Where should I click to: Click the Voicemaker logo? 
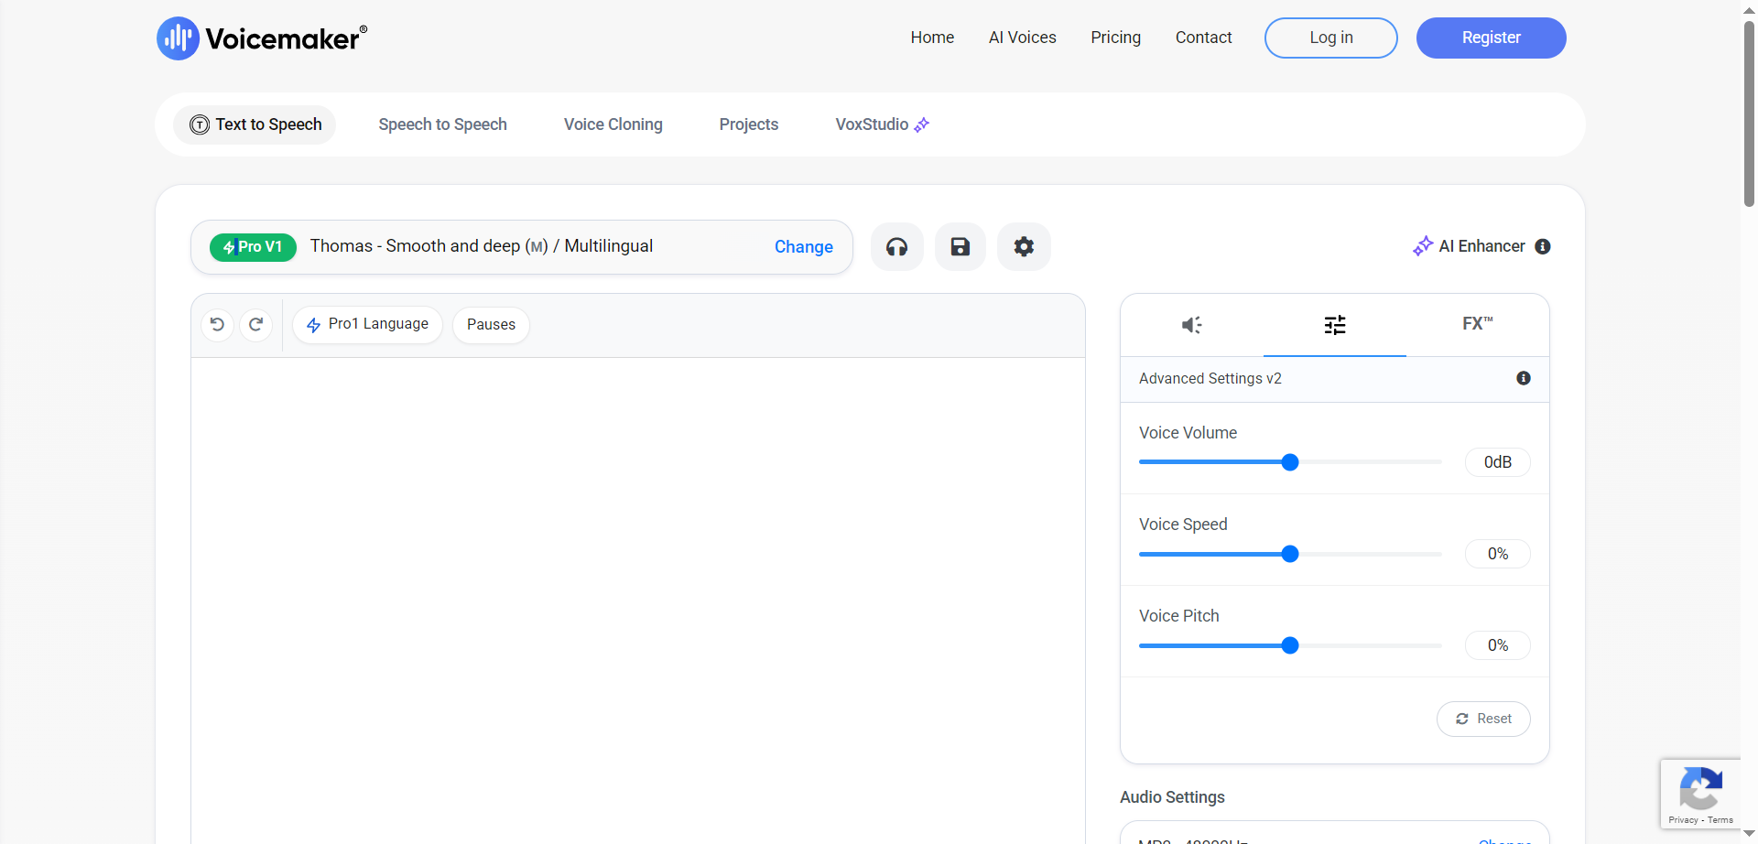[x=262, y=38]
